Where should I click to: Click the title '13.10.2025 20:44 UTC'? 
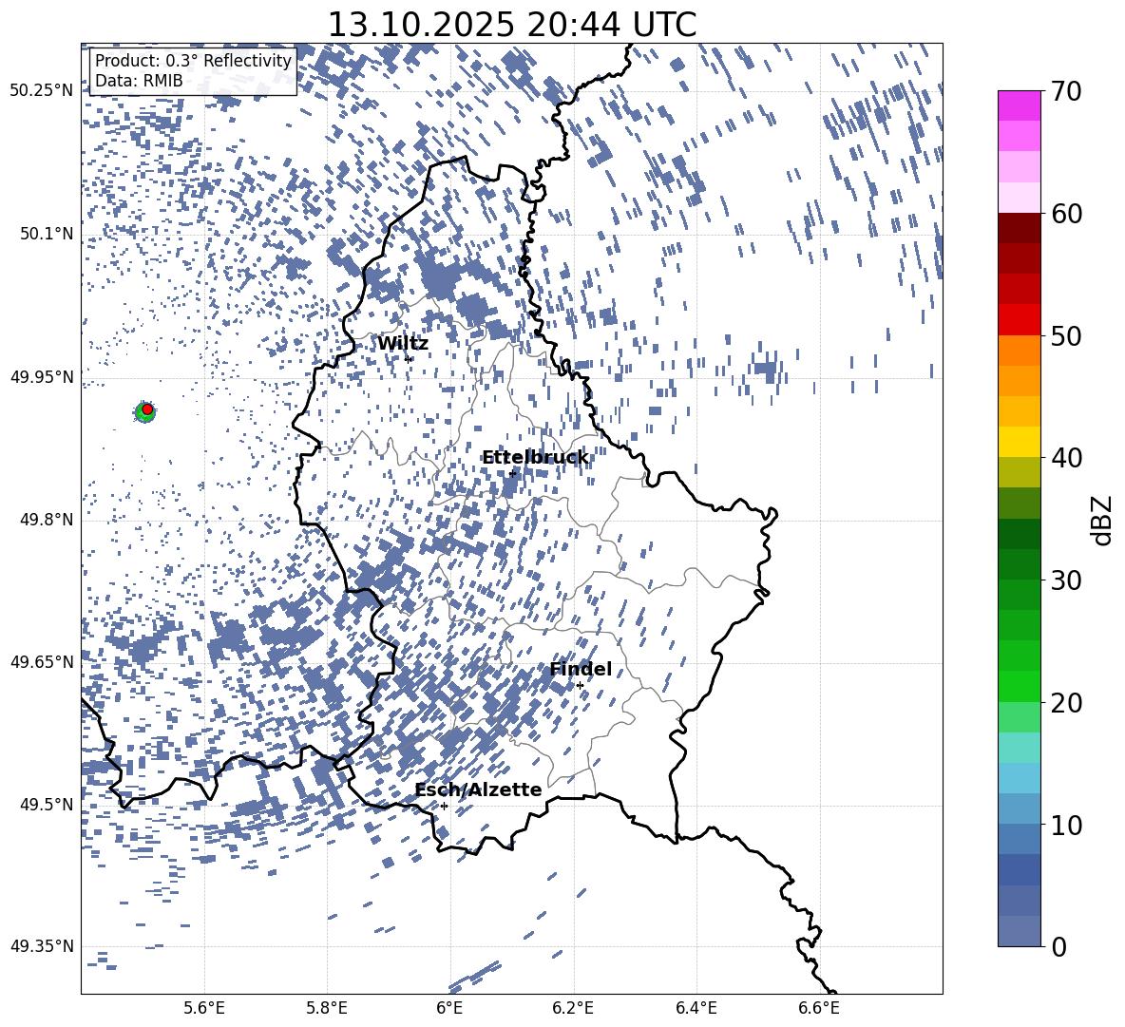[511, 25]
